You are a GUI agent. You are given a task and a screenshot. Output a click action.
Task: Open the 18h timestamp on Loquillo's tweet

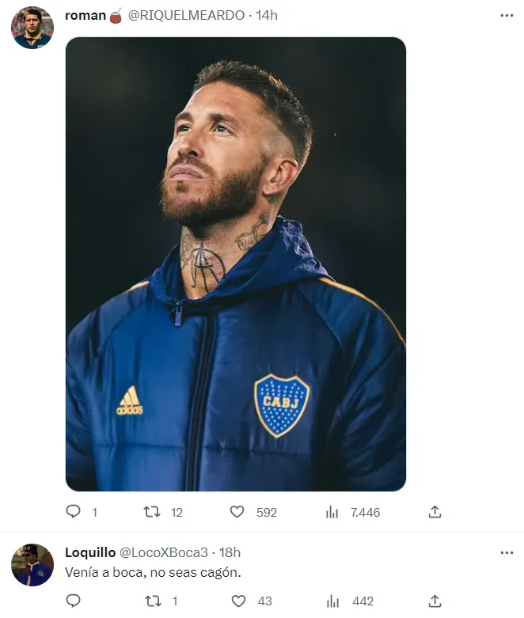tap(230, 552)
